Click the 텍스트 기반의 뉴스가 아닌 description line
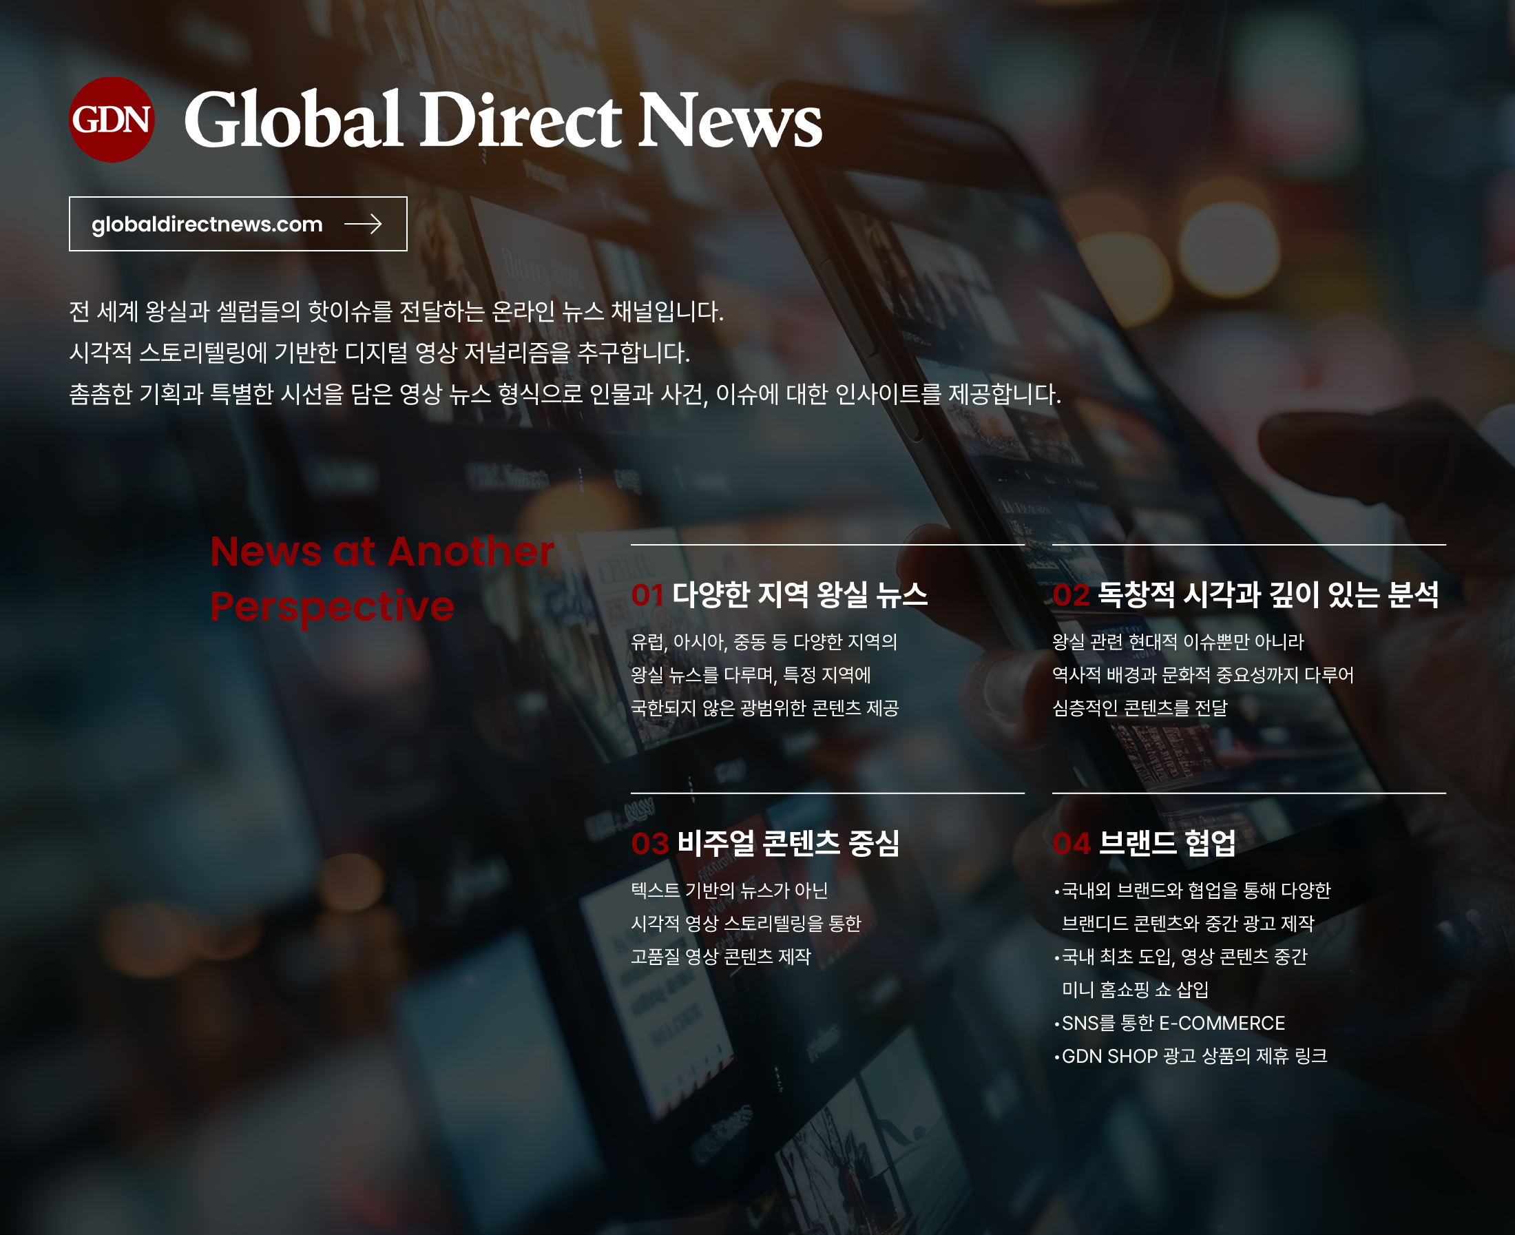The height and width of the screenshot is (1235, 1515). [729, 890]
